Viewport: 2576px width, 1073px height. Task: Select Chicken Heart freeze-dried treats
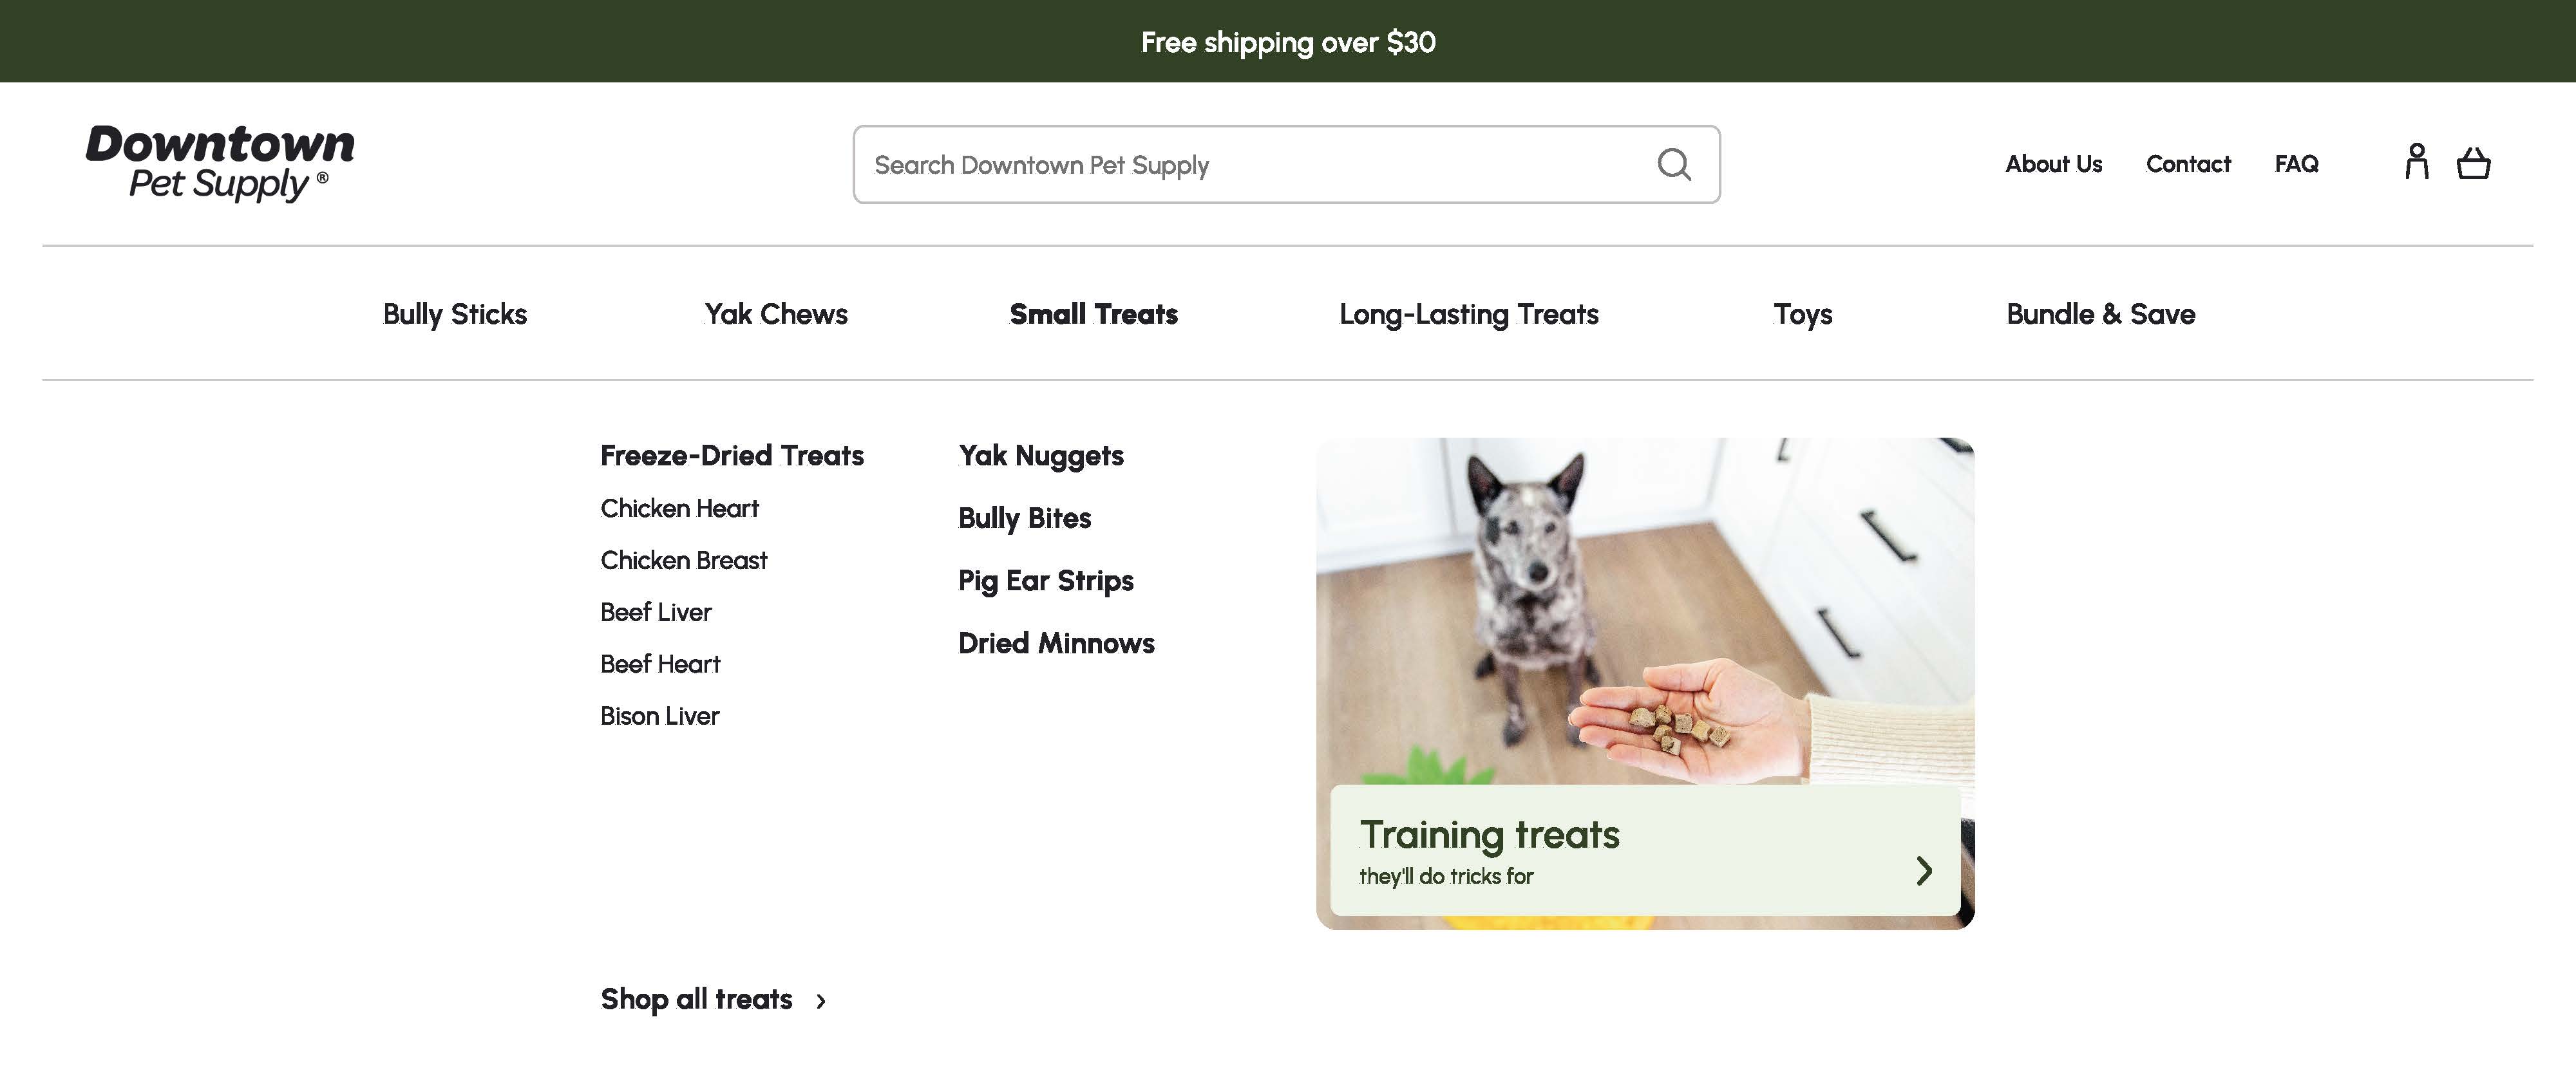pyautogui.click(x=679, y=509)
